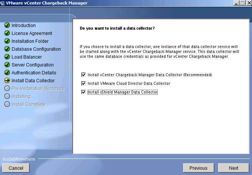This screenshot has width=252, height=175.
Task: Open the window system menu icon in title bar
Action: 2,3
